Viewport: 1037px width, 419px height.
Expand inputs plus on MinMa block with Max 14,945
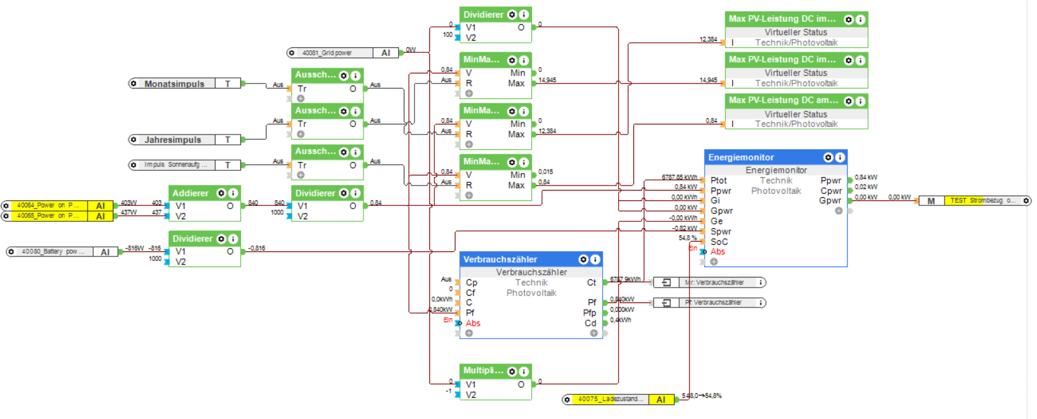(469, 93)
